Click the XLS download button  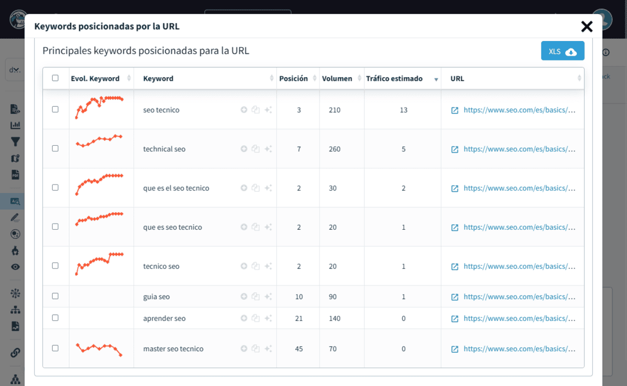[562, 51]
